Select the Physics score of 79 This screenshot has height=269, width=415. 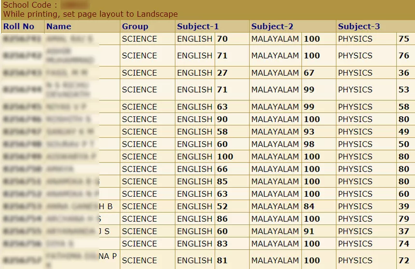click(x=404, y=219)
